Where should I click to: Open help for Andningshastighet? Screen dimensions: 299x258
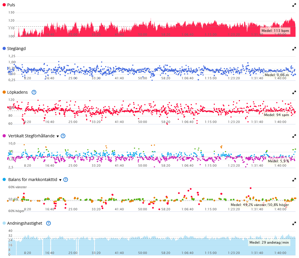click(49, 223)
